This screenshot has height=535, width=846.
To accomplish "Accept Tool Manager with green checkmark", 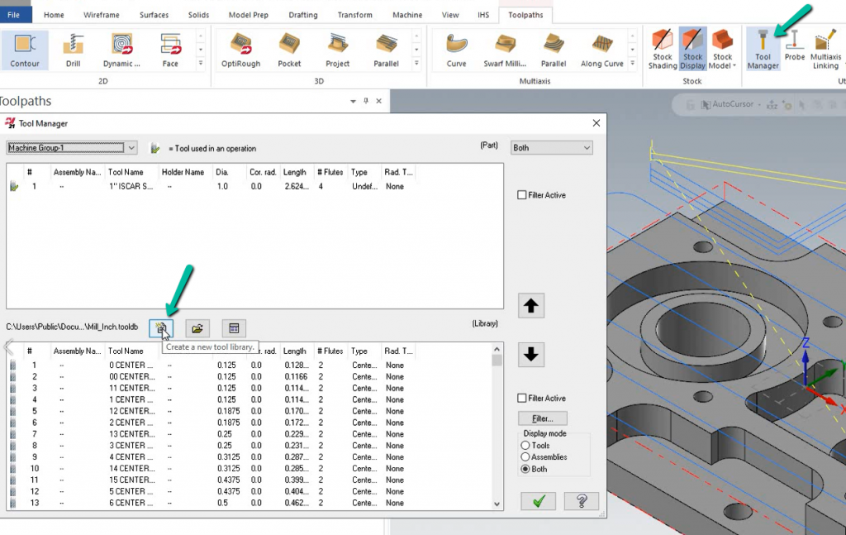I will [x=538, y=501].
